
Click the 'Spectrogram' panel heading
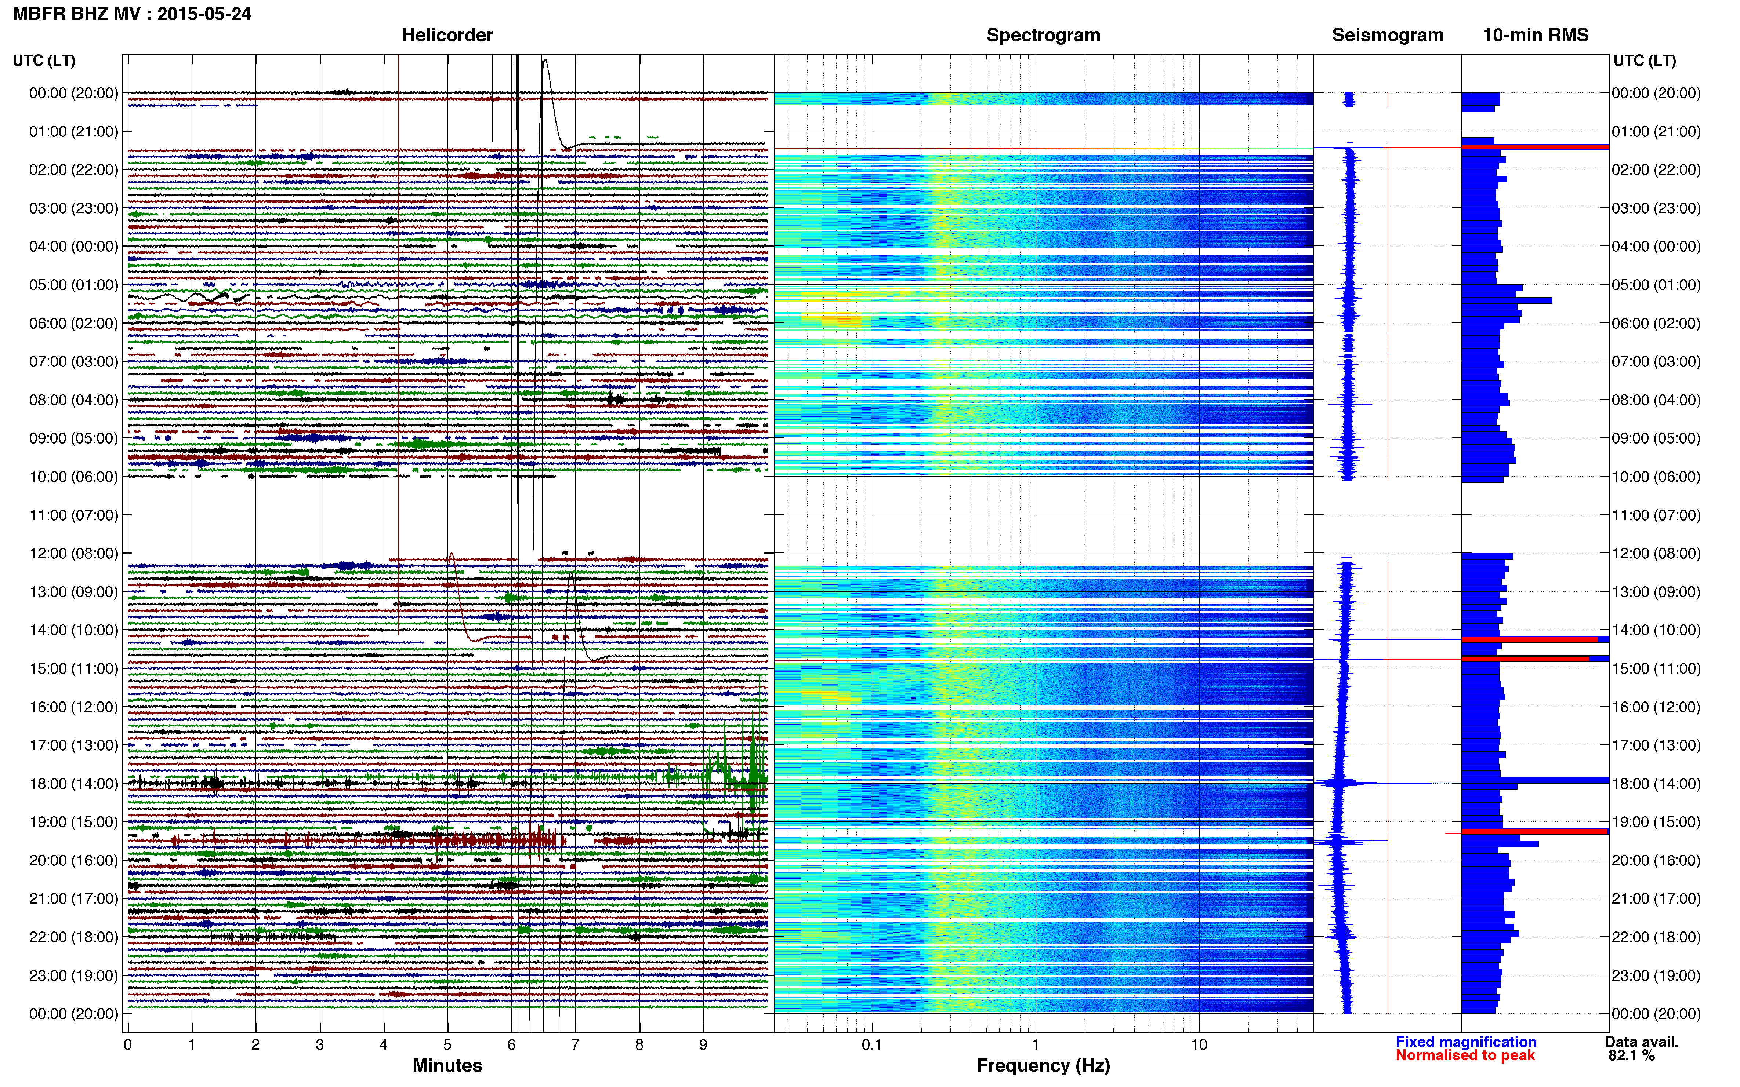[1043, 35]
